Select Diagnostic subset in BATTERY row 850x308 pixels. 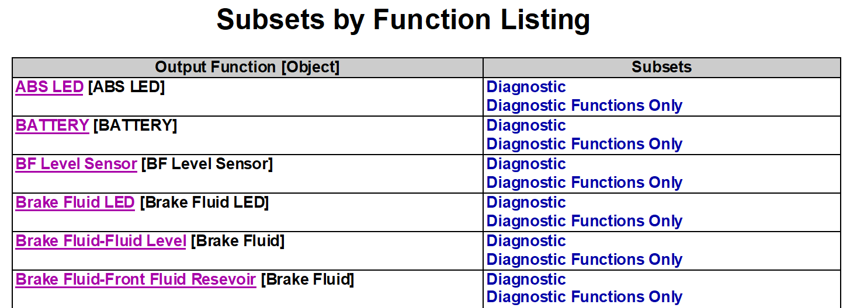click(526, 125)
